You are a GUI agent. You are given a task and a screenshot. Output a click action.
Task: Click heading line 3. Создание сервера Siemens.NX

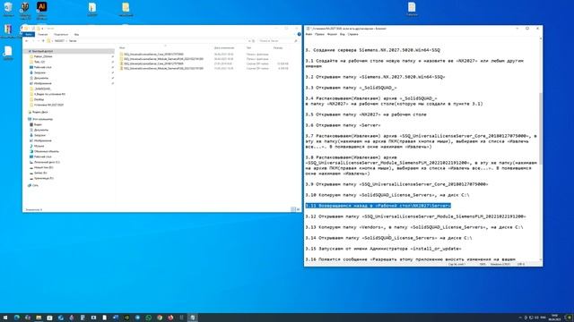(x=373, y=50)
